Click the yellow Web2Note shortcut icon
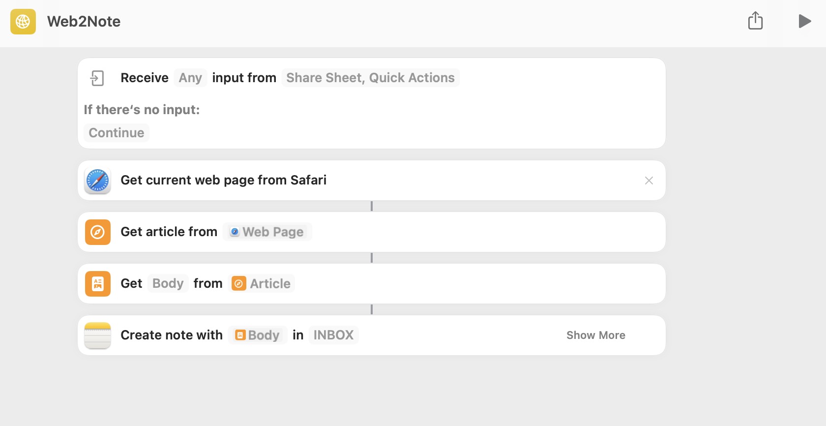 (23, 22)
